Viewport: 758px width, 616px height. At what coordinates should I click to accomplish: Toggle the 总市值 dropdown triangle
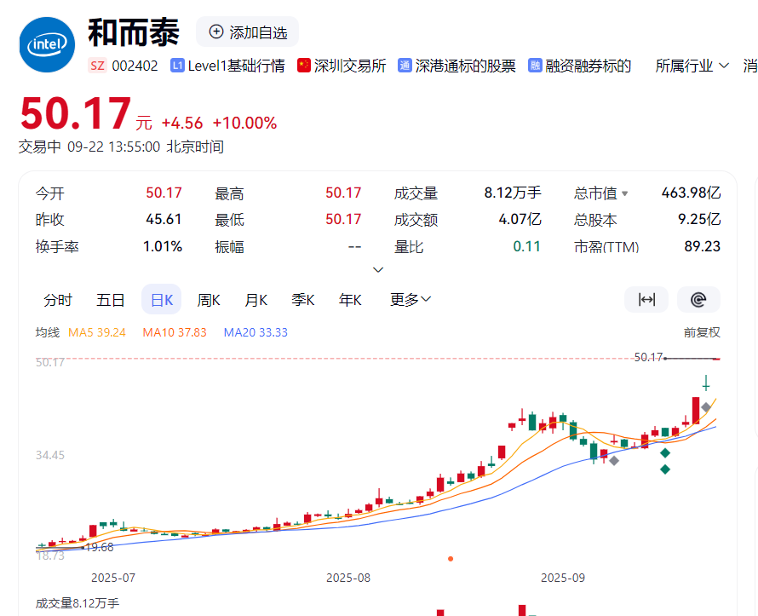(x=625, y=194)
